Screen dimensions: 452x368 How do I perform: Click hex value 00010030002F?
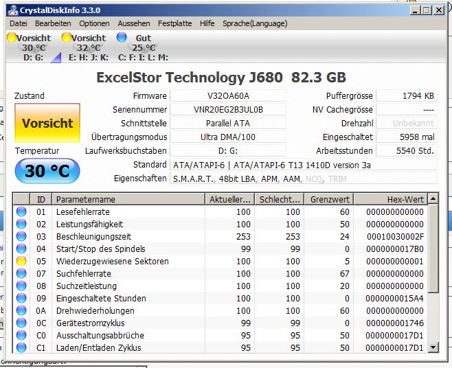395,237
